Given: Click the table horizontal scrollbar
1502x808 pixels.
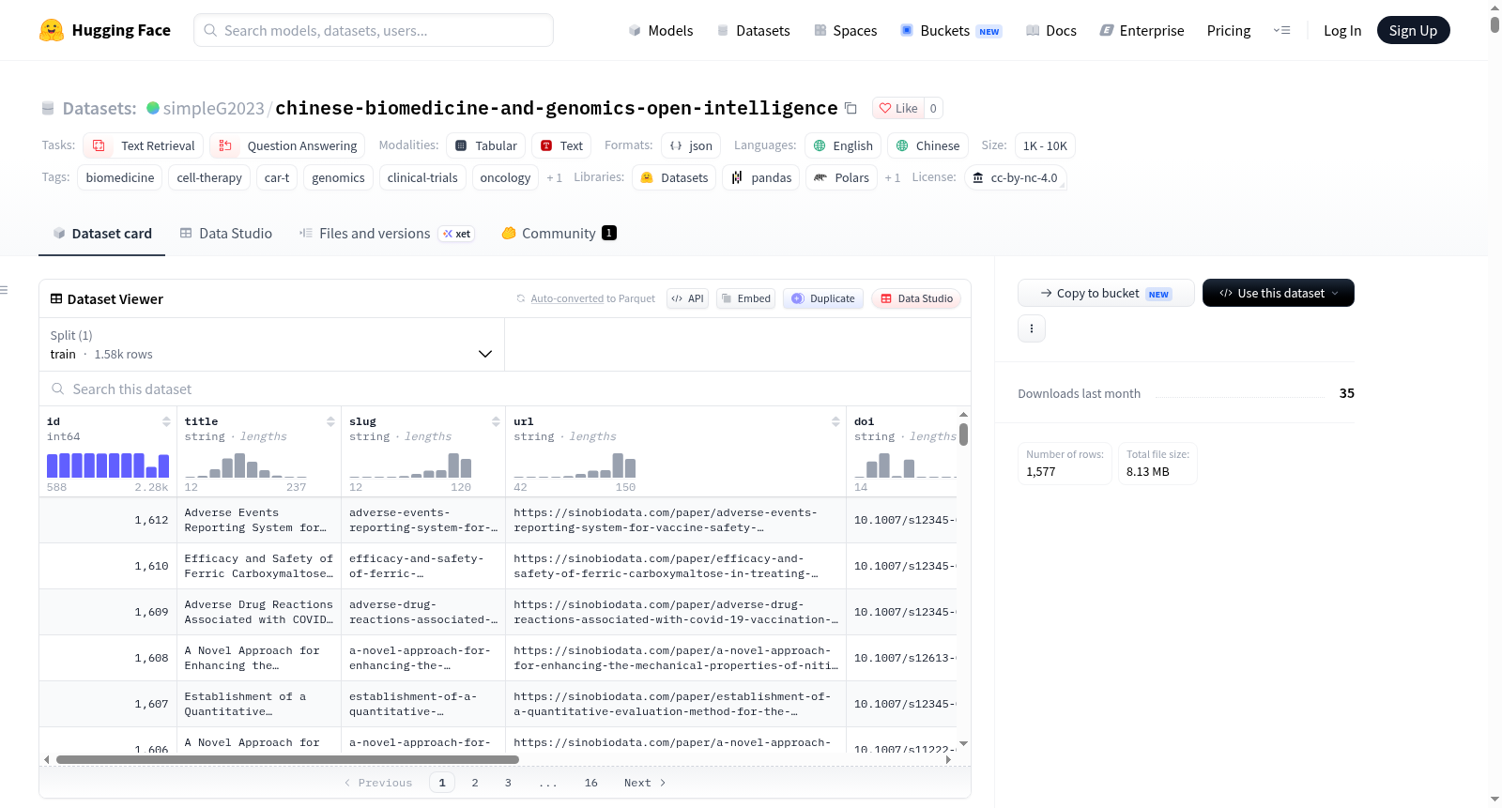Looking at the screenshot, I should tap(287, 759).
